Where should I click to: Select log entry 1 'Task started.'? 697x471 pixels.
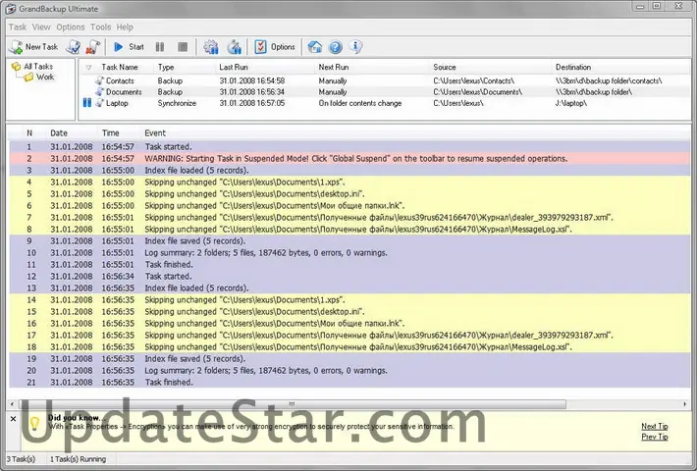tap(349, 146)
